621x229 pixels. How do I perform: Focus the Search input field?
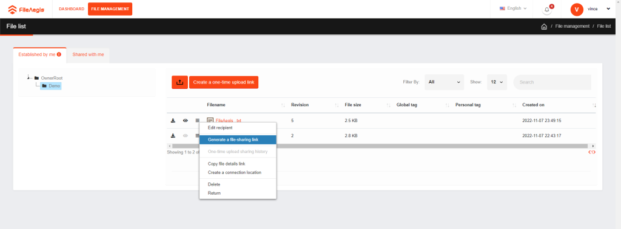click(552, 82)
